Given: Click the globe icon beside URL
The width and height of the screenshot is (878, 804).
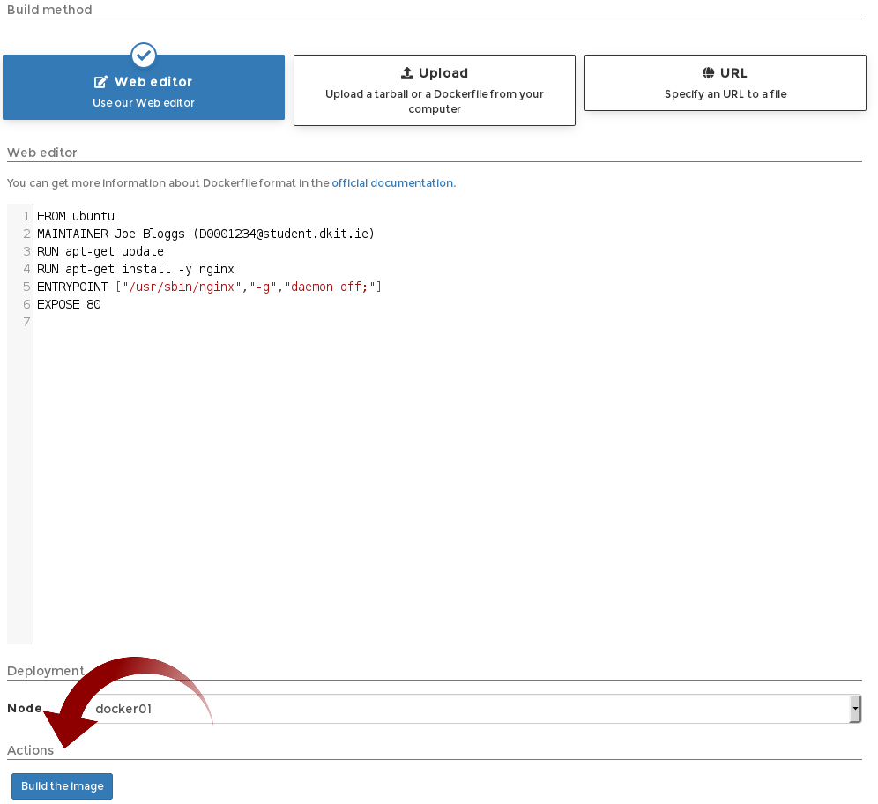Looking at the screenshot, I should 709,73.
